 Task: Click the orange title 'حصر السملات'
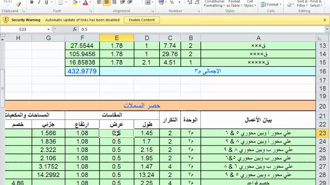click(142, 106)
